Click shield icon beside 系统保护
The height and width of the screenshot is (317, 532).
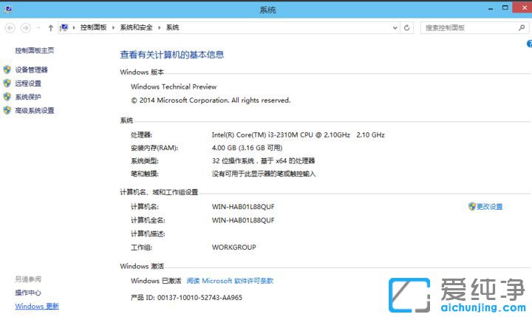tap(7, 97)
